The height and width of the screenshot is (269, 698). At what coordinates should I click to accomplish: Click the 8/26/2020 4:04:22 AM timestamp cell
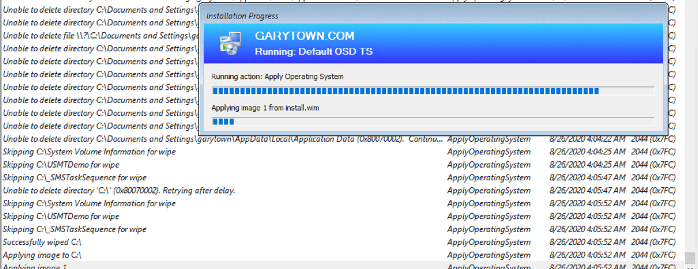click(587, 139)
